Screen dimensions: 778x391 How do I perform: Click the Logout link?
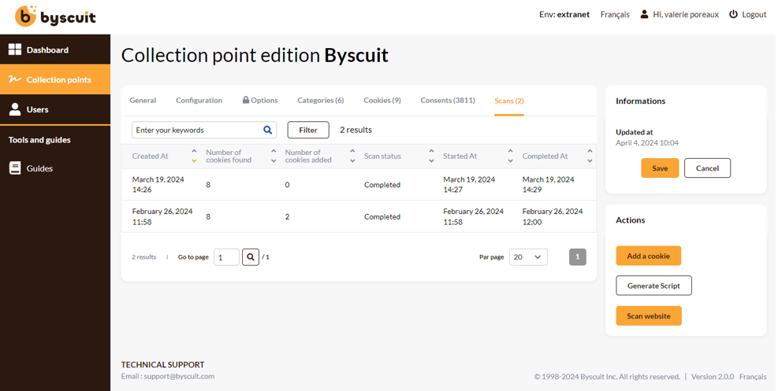754,14
